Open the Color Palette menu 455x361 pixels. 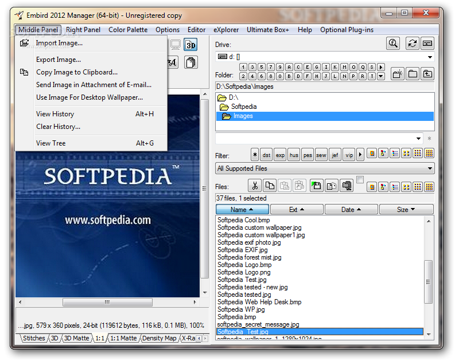pos(128,30)
